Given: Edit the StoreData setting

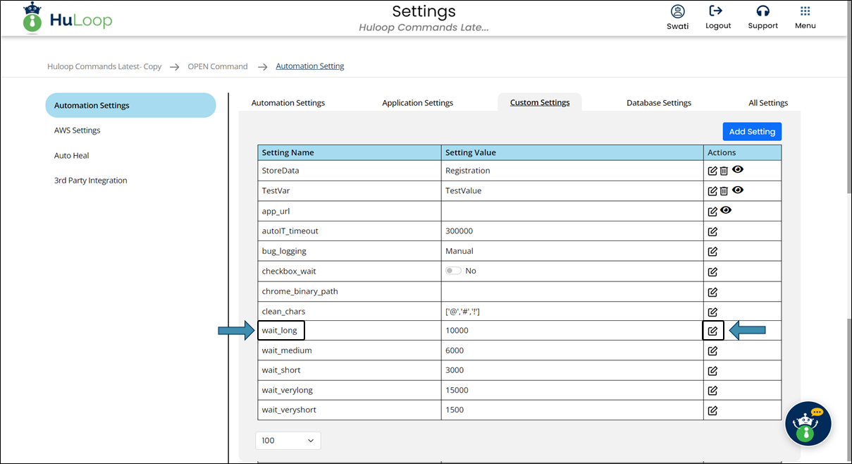Looking at the screenshot, I should tap(712, 171).
